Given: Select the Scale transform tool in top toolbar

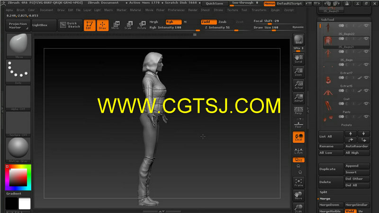Looking at the screenshot, I should point(128,25).
